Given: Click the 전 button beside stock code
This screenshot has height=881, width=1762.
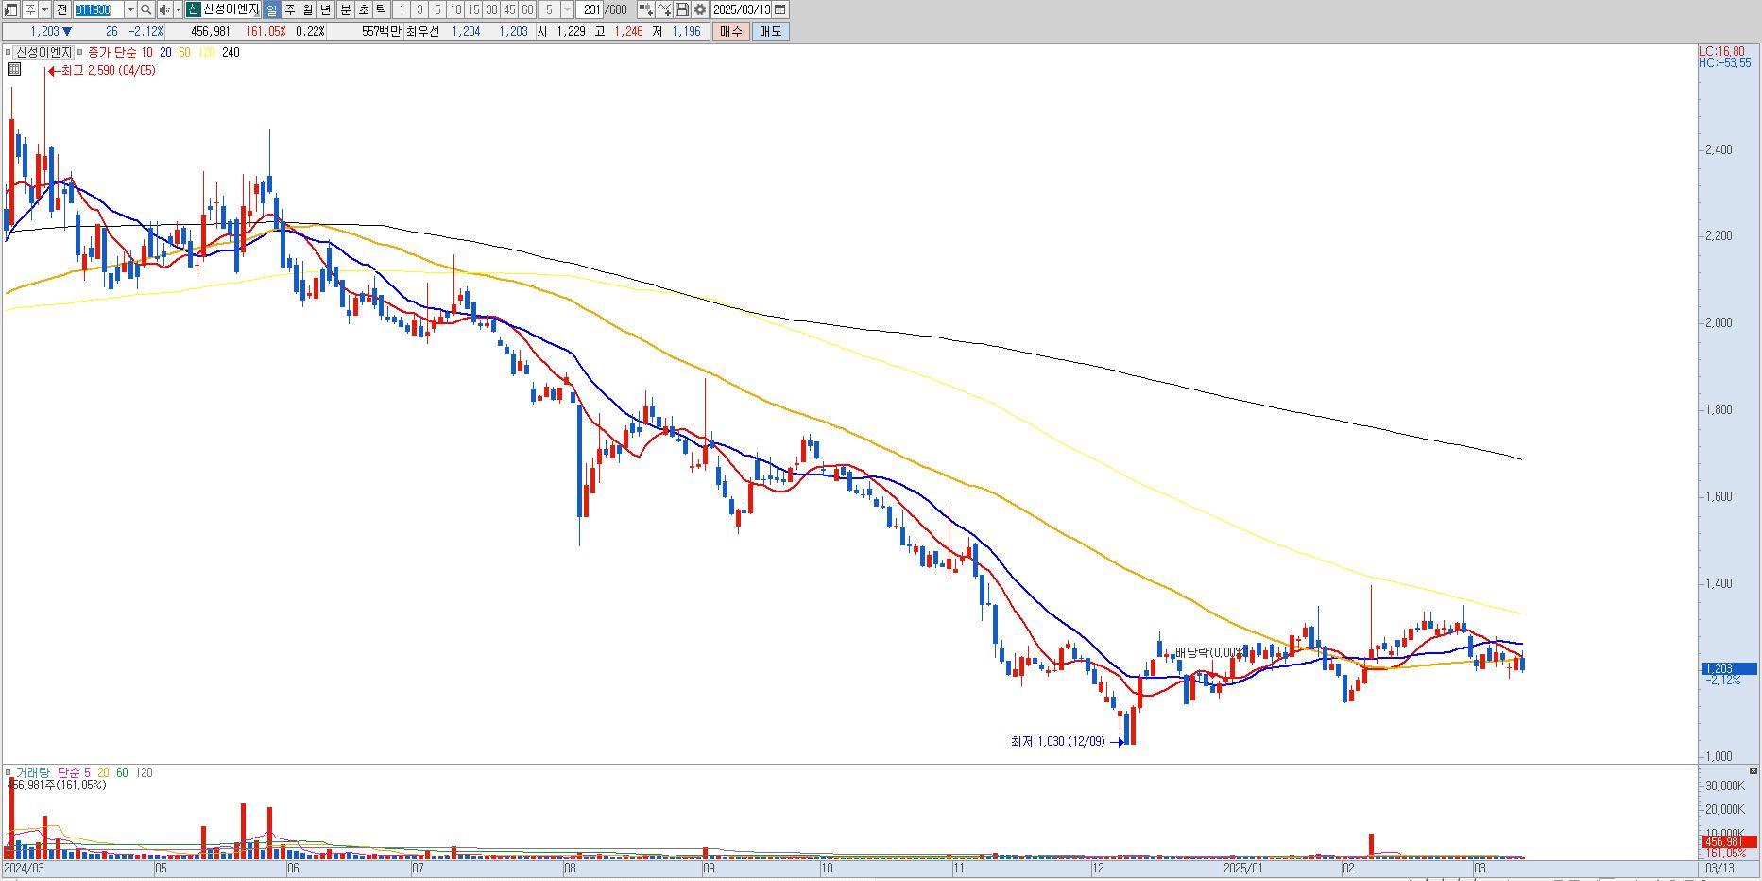Looking at the screenshot, I should point(61,9).
